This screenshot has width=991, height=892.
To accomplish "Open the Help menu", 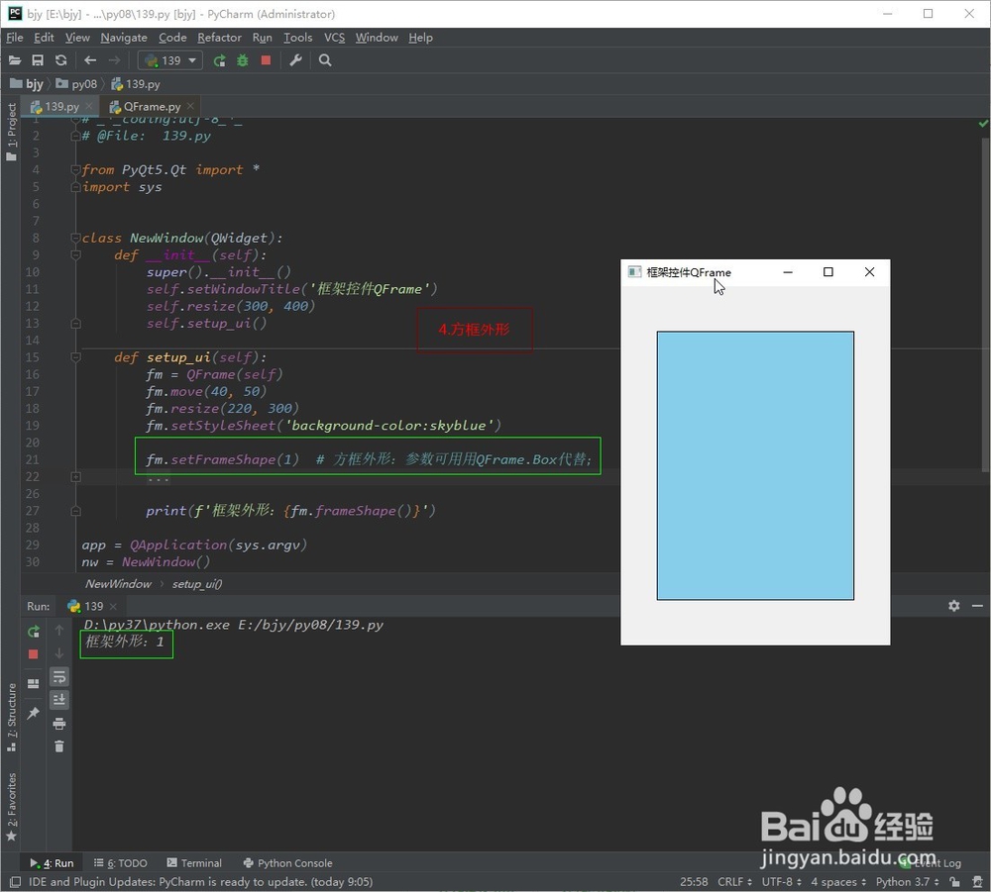I will (420, 38).
